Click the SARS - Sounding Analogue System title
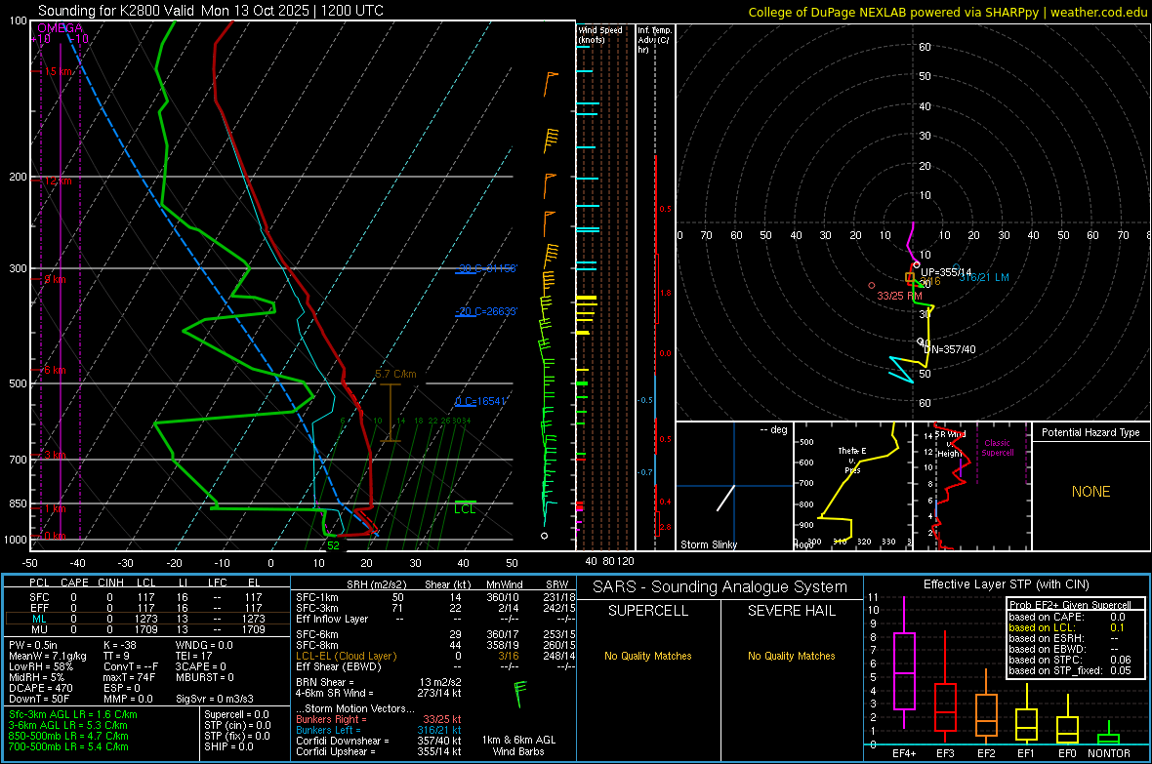The image size is (1152, 764). pyautogui.click(x=720, y=586)
